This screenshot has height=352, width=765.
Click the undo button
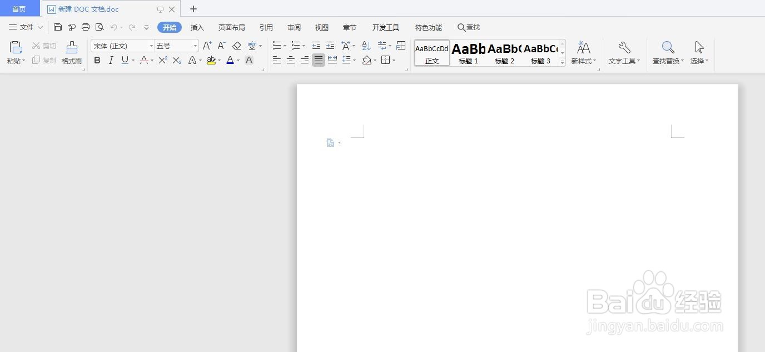113,27
